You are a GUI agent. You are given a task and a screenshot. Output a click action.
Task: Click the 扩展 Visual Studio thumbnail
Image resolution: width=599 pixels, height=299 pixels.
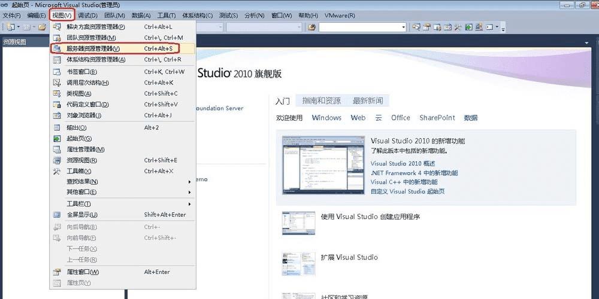tap(298, 264)
